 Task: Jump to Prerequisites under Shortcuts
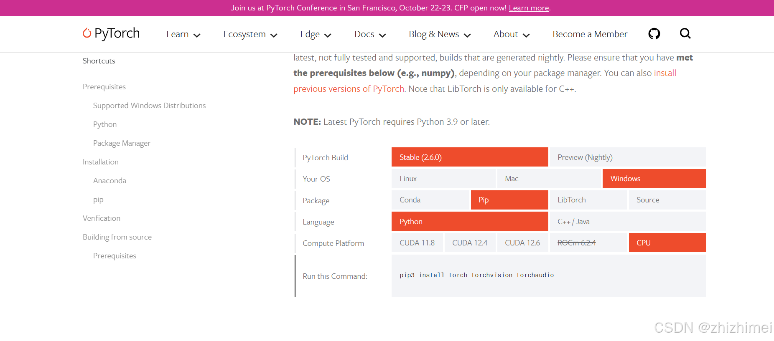tap(104, 87)
